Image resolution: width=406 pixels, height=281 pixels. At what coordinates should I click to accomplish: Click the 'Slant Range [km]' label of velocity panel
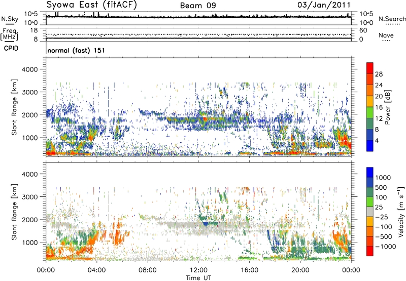coord(14,212)
